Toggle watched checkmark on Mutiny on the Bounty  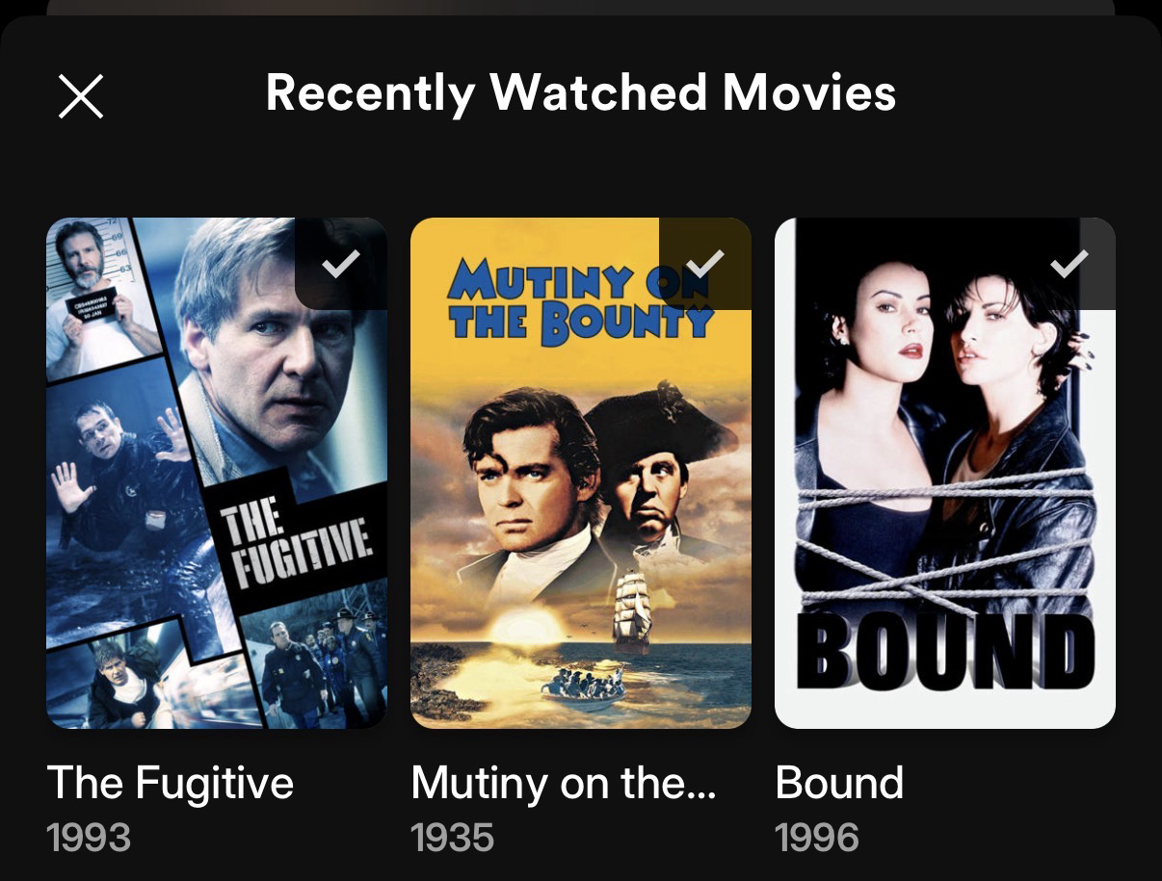coord(705,264)
